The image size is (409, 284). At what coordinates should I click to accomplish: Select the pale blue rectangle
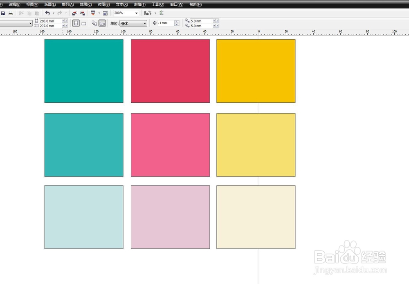pos(84,217)
